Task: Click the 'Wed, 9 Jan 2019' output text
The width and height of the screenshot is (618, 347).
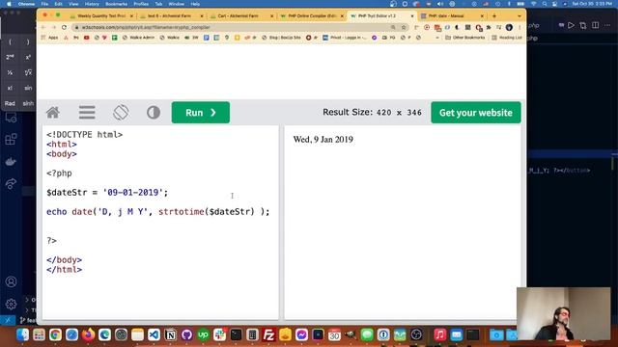Action: 323,140
